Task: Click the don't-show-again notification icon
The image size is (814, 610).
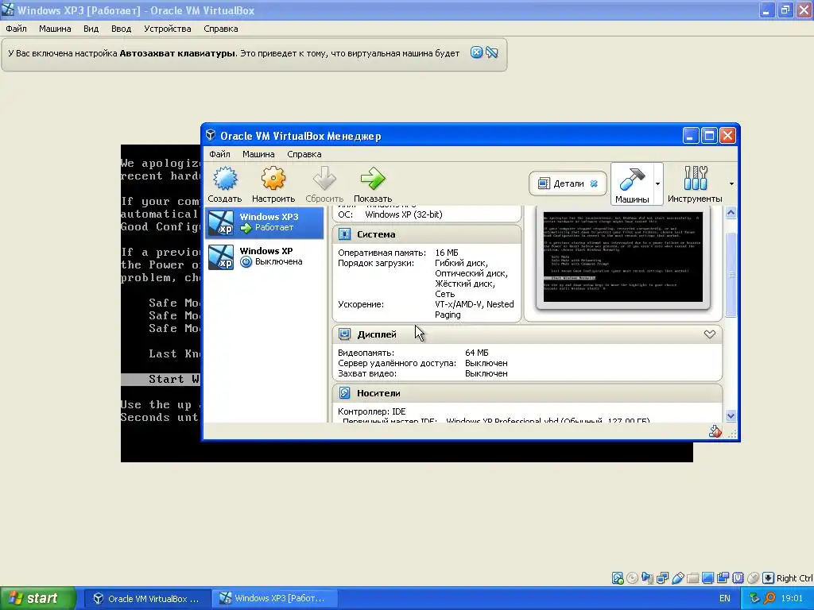Action: pos(491,52)
